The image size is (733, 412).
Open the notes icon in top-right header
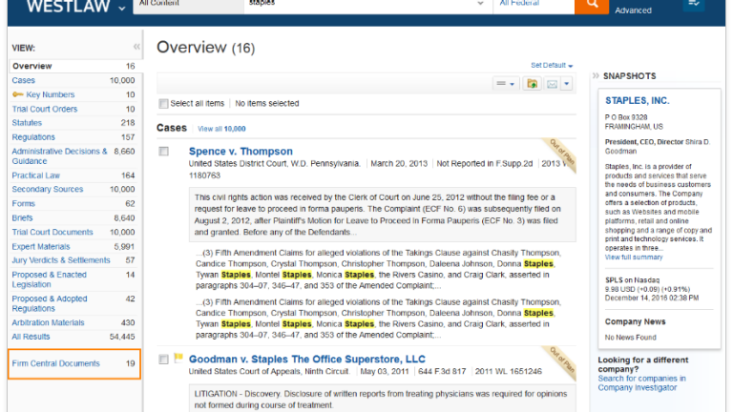coord(693,6)
